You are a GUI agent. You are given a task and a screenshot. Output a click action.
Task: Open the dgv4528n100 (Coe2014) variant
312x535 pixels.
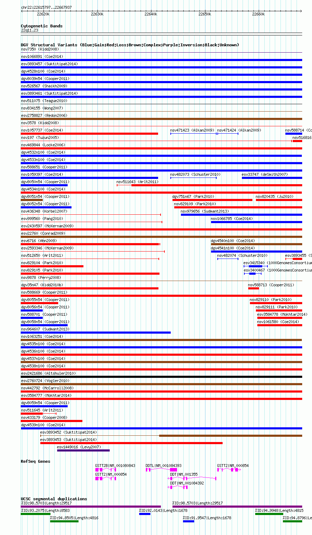[43, 71]
